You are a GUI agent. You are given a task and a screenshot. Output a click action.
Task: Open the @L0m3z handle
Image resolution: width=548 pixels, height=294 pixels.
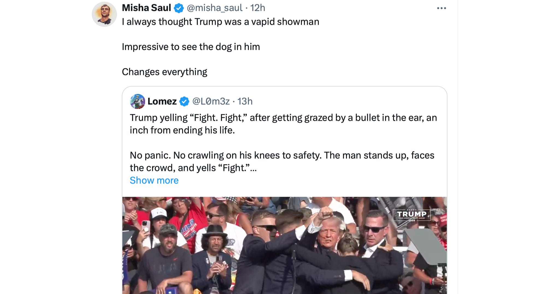coord(211,101)
